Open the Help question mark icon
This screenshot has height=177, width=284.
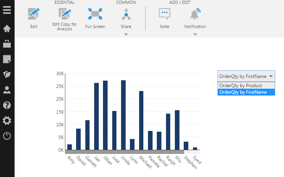7,105
